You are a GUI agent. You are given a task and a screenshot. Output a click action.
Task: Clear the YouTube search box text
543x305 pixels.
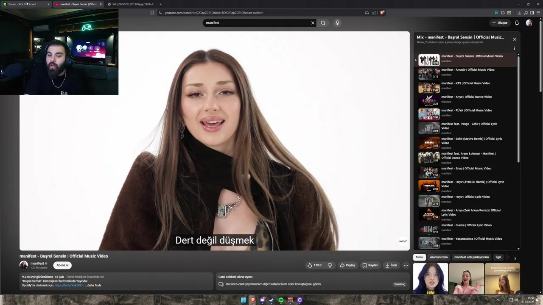(313, 23)
